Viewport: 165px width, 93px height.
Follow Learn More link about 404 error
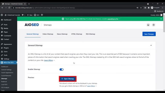click(x=91, y=86)
